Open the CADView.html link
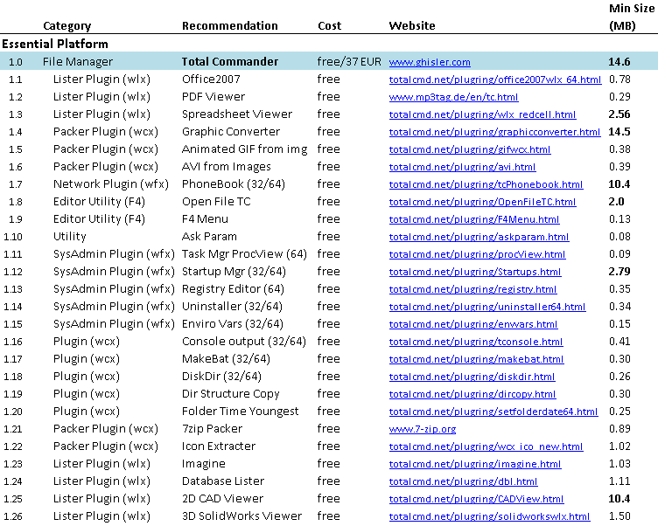 point(476,499)
